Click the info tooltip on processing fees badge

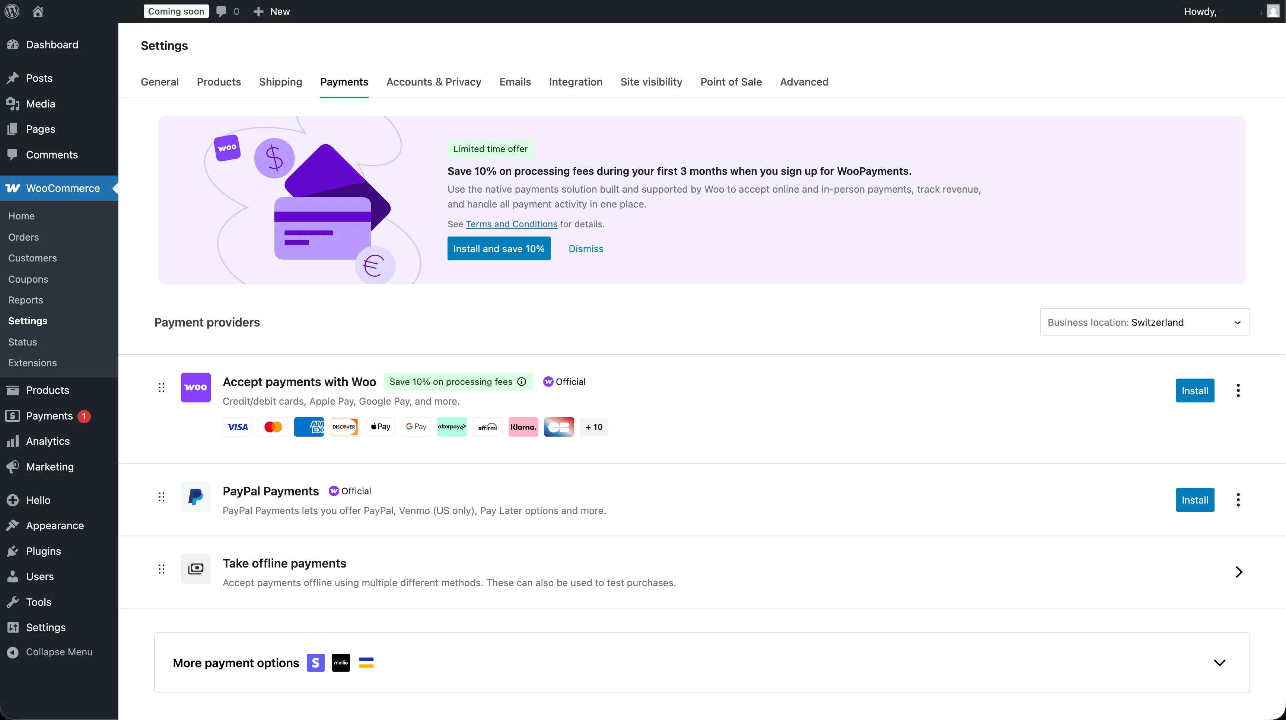[522, 382]
